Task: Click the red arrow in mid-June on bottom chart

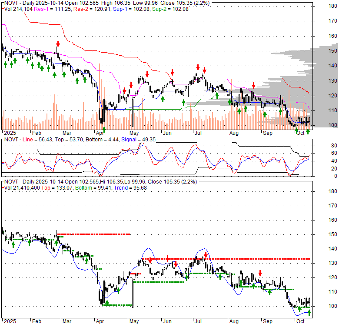Action: pos(176,264)
